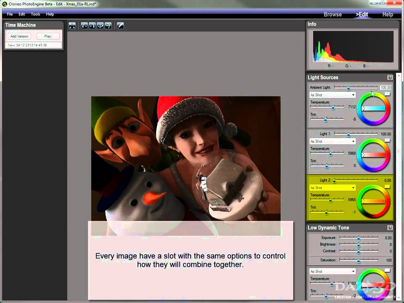404x303 pixels.
Task: Click the cyan saturation bar in Ambient wheel
Action: 374,109
